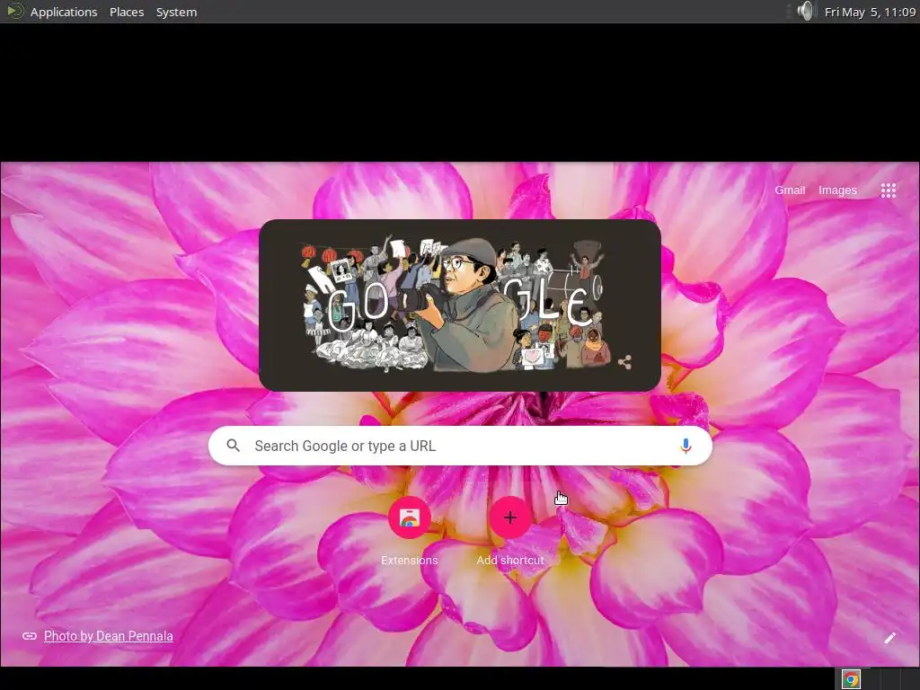The height and width of the screenshot is (690, 920).
Task: Open the Google Doodle illustration
Action: (460, 305)
